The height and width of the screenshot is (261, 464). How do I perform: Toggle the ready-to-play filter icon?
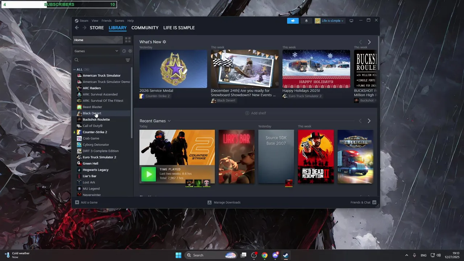click(x=130, y=51)
